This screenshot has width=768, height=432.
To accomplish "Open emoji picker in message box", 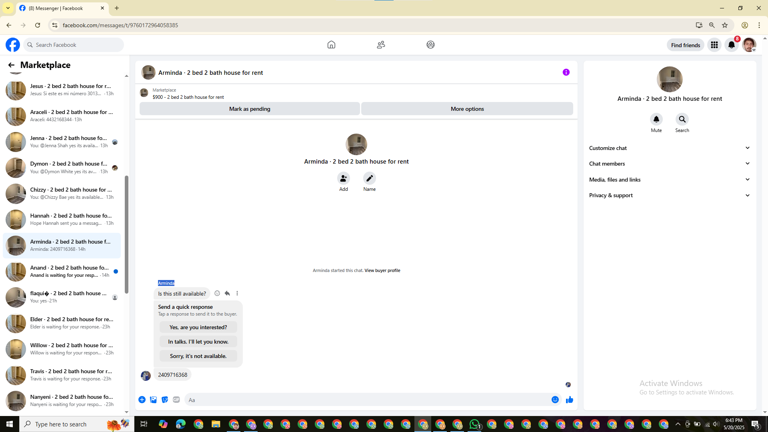I will tap(555, 400).
